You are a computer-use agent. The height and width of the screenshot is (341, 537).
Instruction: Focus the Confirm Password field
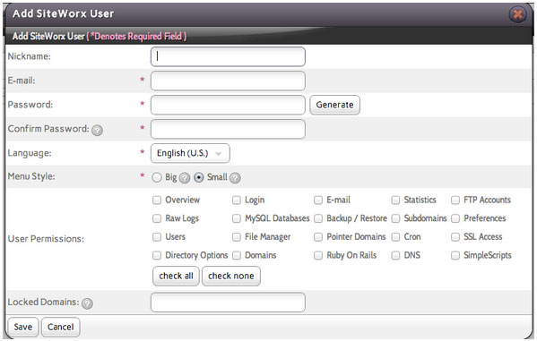point(228,129)
